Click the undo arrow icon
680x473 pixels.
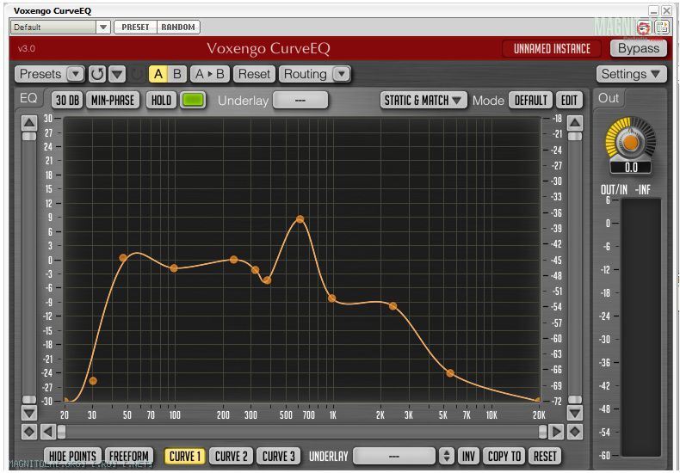97,74
